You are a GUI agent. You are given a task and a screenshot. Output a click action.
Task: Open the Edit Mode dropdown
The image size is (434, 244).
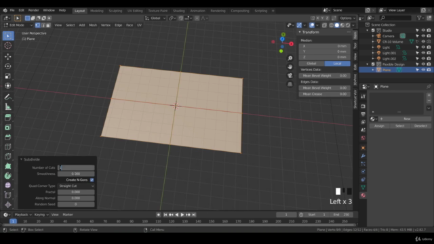pyautogui.click(x=18, y=25)
